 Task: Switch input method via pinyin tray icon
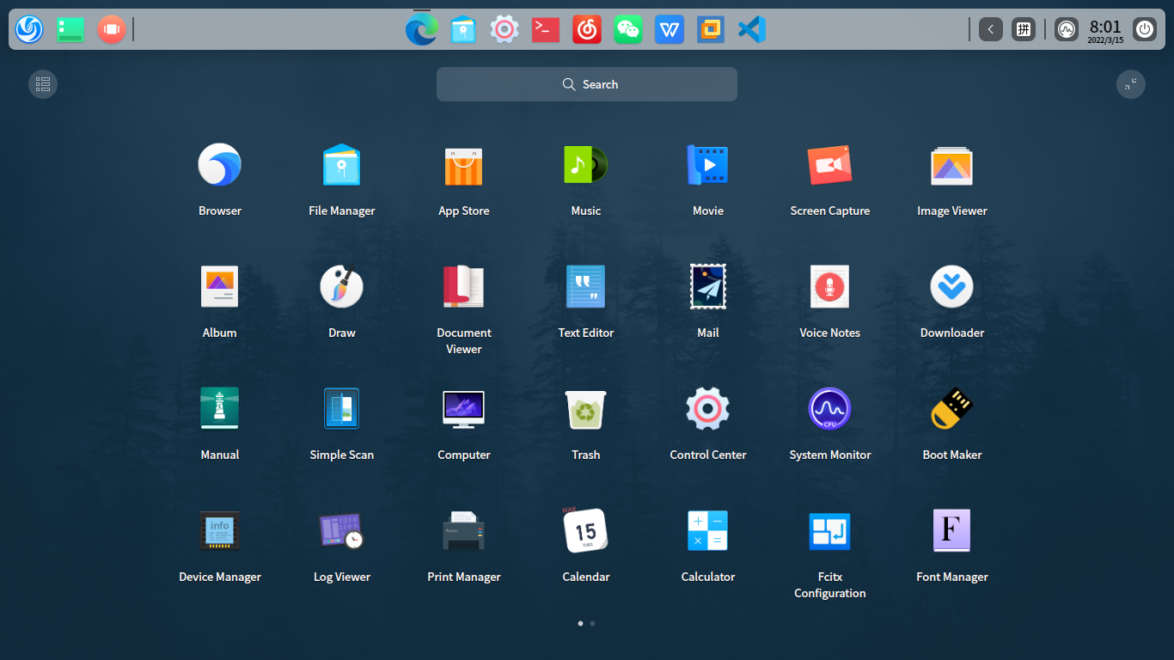(x=1024, y=29)
